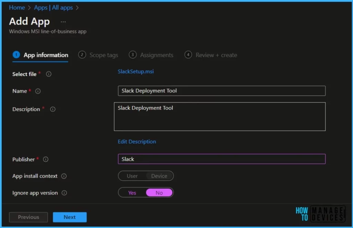Click the 'Windows MSI line-of-business app' subtitle
Viewport: 353px width, 228px height.
click(x=48, y=31)
